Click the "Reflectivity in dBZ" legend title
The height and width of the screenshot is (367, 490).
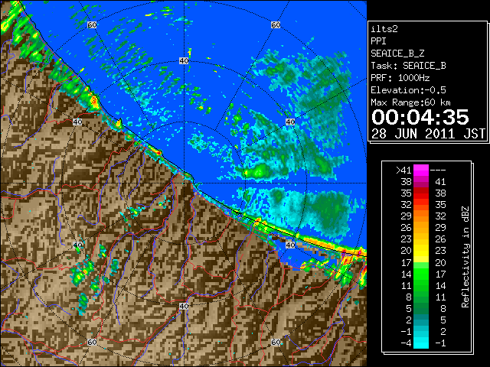tap(465, 257)
